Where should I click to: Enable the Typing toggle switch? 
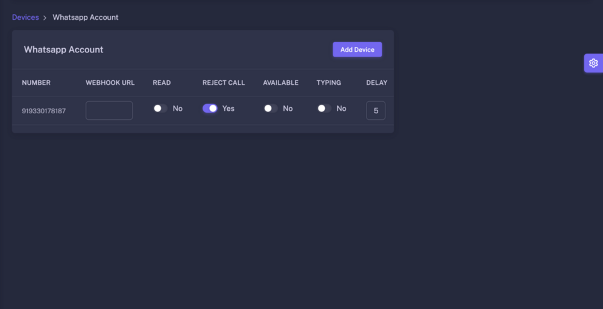[x=324, y=108]
